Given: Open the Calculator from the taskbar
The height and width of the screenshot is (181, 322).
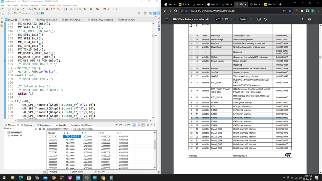Looking at the screenshot, I should tap(111, 178).
